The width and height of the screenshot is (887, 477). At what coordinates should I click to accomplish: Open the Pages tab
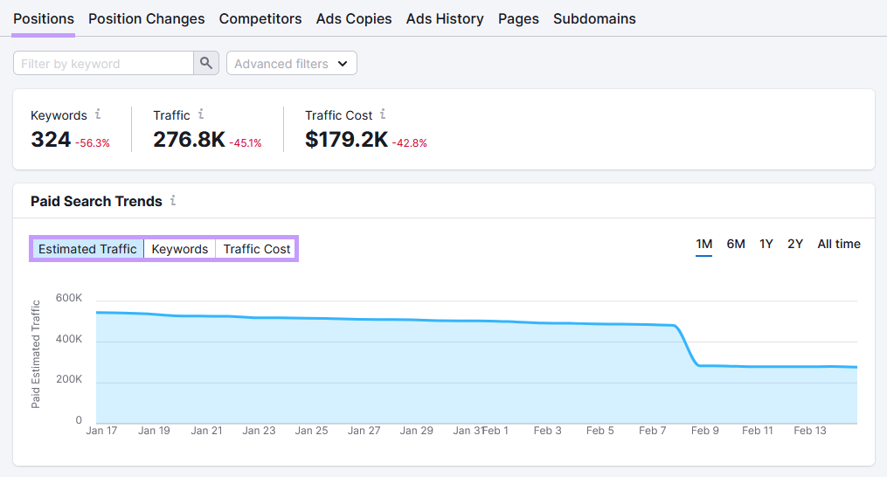coord(518,18)
